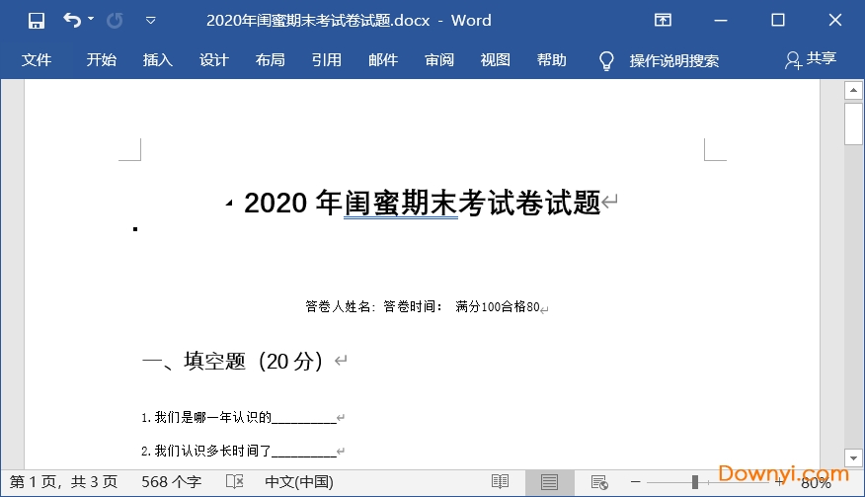Viewport: 865px width, 497px height.
Task: Maximize the Word window
Action: pos(778,21)
